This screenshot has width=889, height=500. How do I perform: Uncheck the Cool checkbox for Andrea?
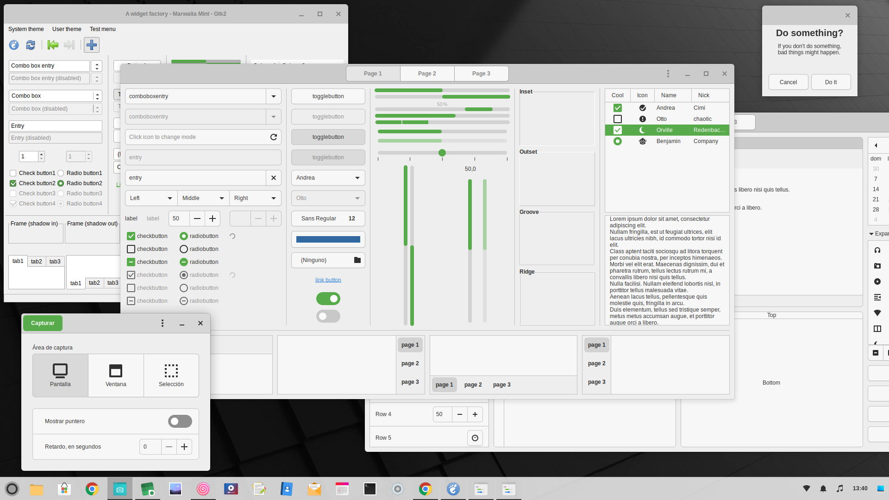618,107
